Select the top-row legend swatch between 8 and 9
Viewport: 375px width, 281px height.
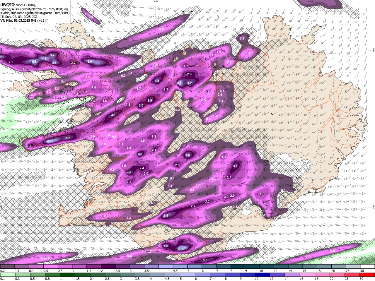(238, 266)
